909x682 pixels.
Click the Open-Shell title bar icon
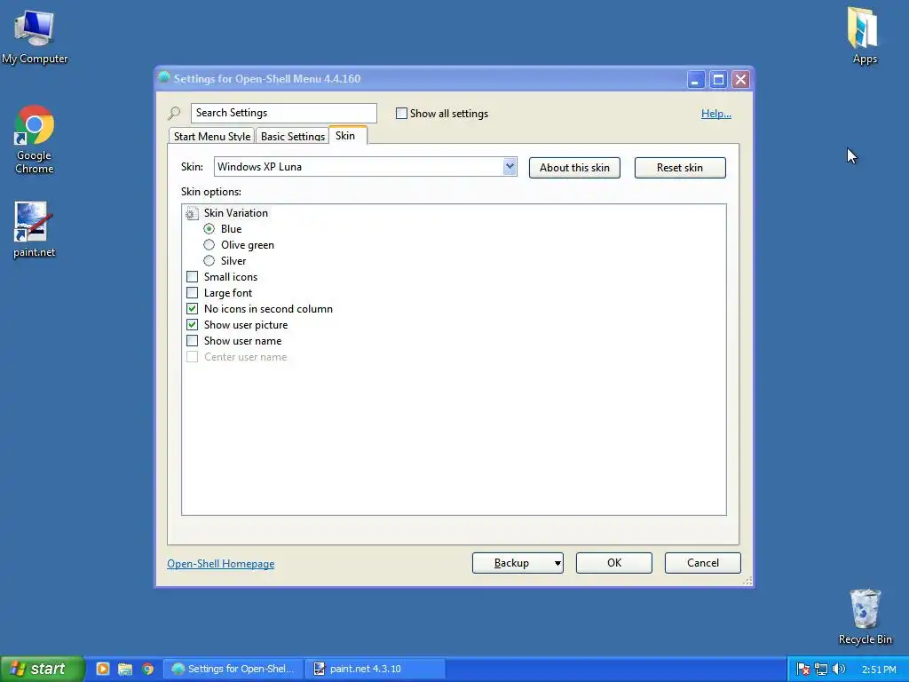164,77
